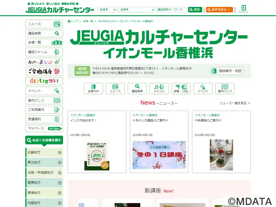Click the red flower glass dome thumbnail
The height and width of the screenshot is (207, 276).
(x=221, y=155)
